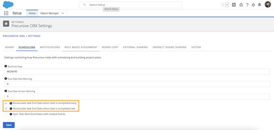Show info icon for completed early option
The height and width of the screenshot is (130, 274).
[11, 103]
